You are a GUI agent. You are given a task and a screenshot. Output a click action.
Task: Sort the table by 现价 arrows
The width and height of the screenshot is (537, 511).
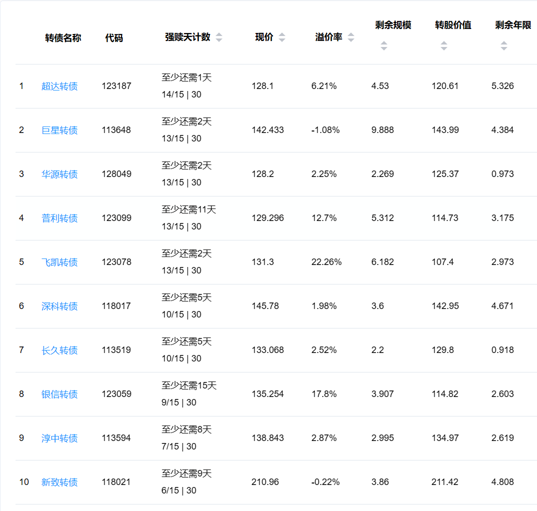(x=282, y=37)
